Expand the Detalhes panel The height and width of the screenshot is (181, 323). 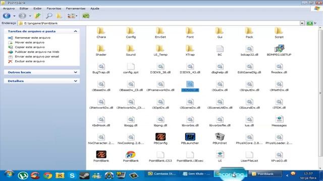tap(75, 81)
